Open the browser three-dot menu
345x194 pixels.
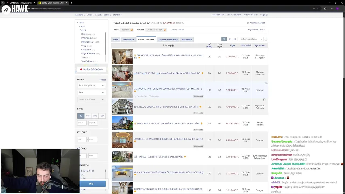tap(341, 8)
